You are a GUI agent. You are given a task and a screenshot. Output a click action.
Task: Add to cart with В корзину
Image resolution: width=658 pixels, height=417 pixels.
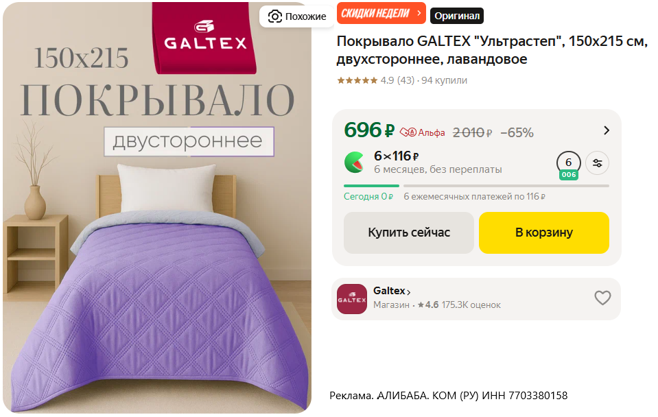click(x=544, y=233)
